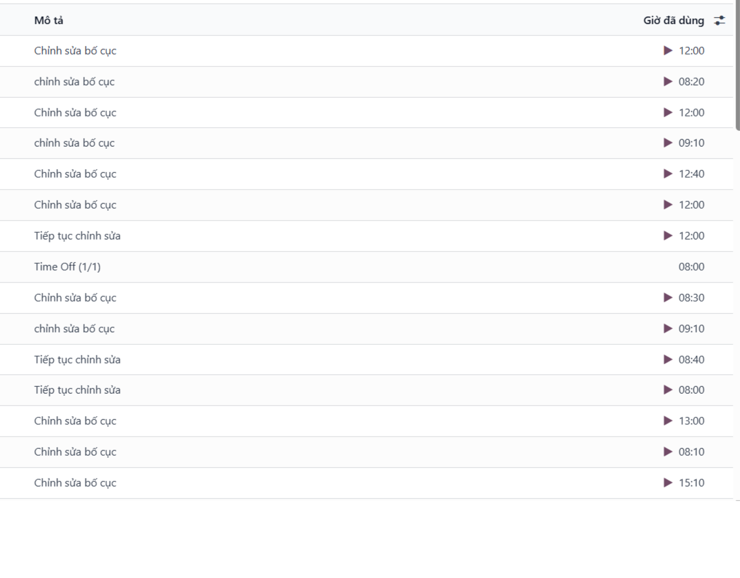The image size is (740, 578).
Task: Click play icon next to 08:40
Action: point(668,360)
